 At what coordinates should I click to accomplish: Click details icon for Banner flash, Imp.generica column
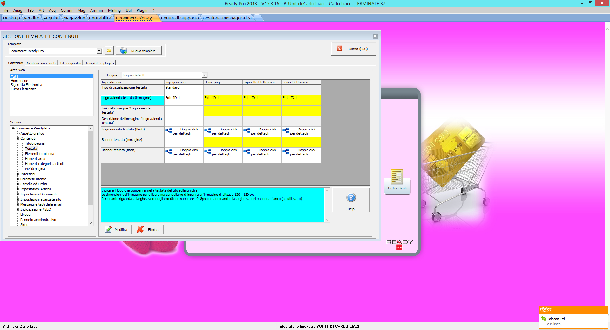(168, 151)
